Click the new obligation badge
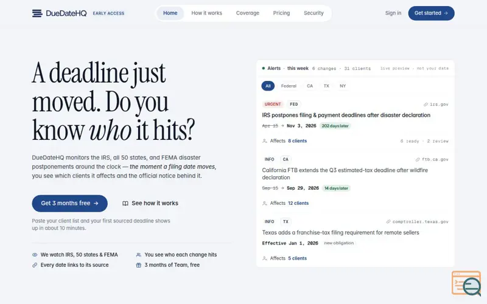The height and width of the screenshot is (304, 487). pos(339,243)
